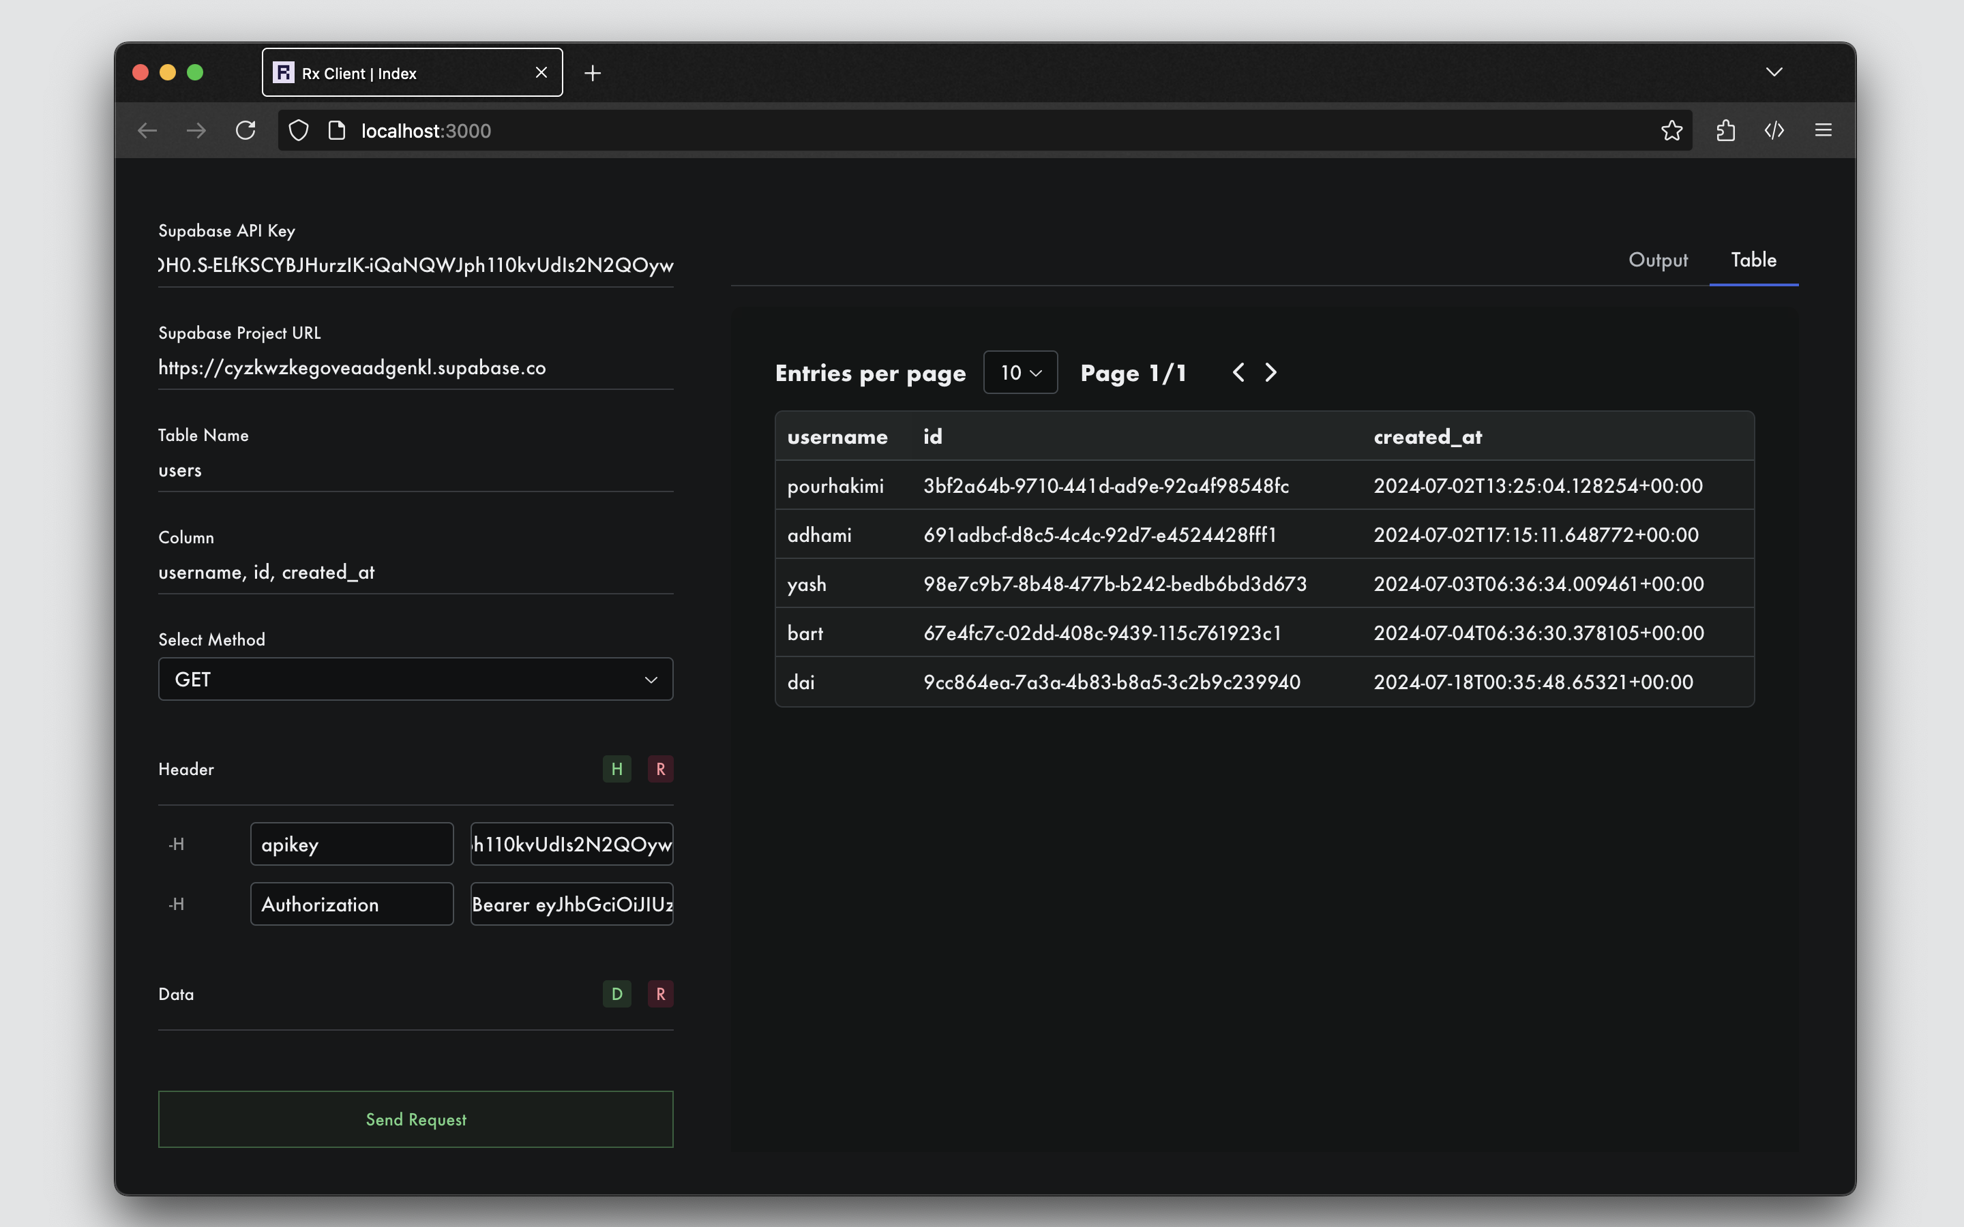Viewport: 1964px width, 1227px height.
Task: Click the green D add-data icon
Action: 616,993
